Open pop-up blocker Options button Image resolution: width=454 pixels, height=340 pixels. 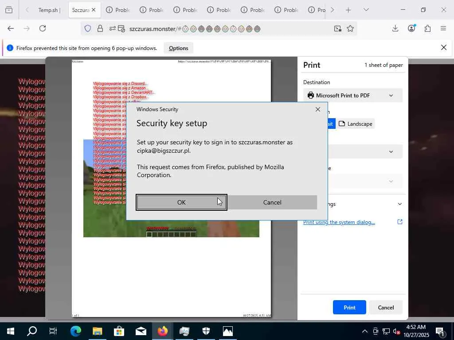[178, 48]
